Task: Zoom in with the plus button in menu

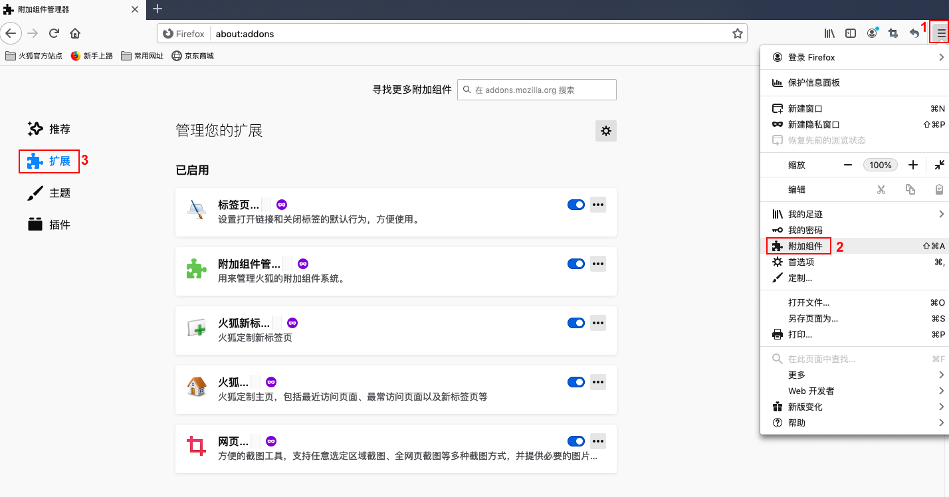Action: [913, 165]
